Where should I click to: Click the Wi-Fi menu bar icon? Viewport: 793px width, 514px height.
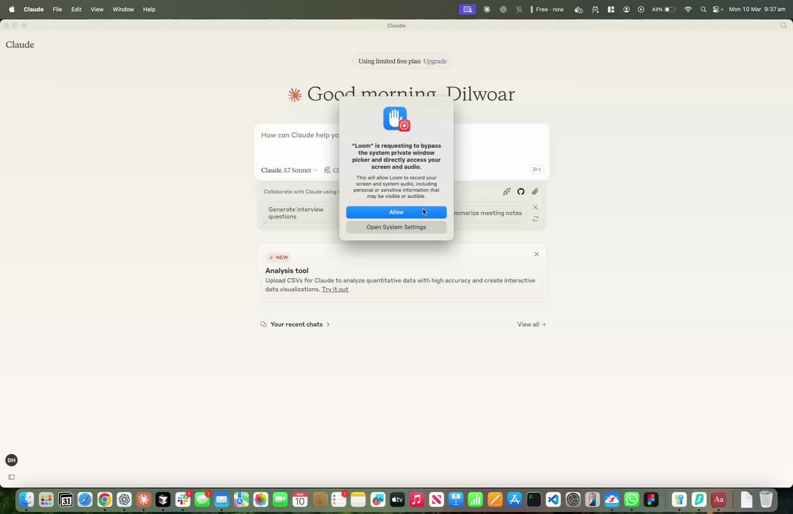pos(688,9)
